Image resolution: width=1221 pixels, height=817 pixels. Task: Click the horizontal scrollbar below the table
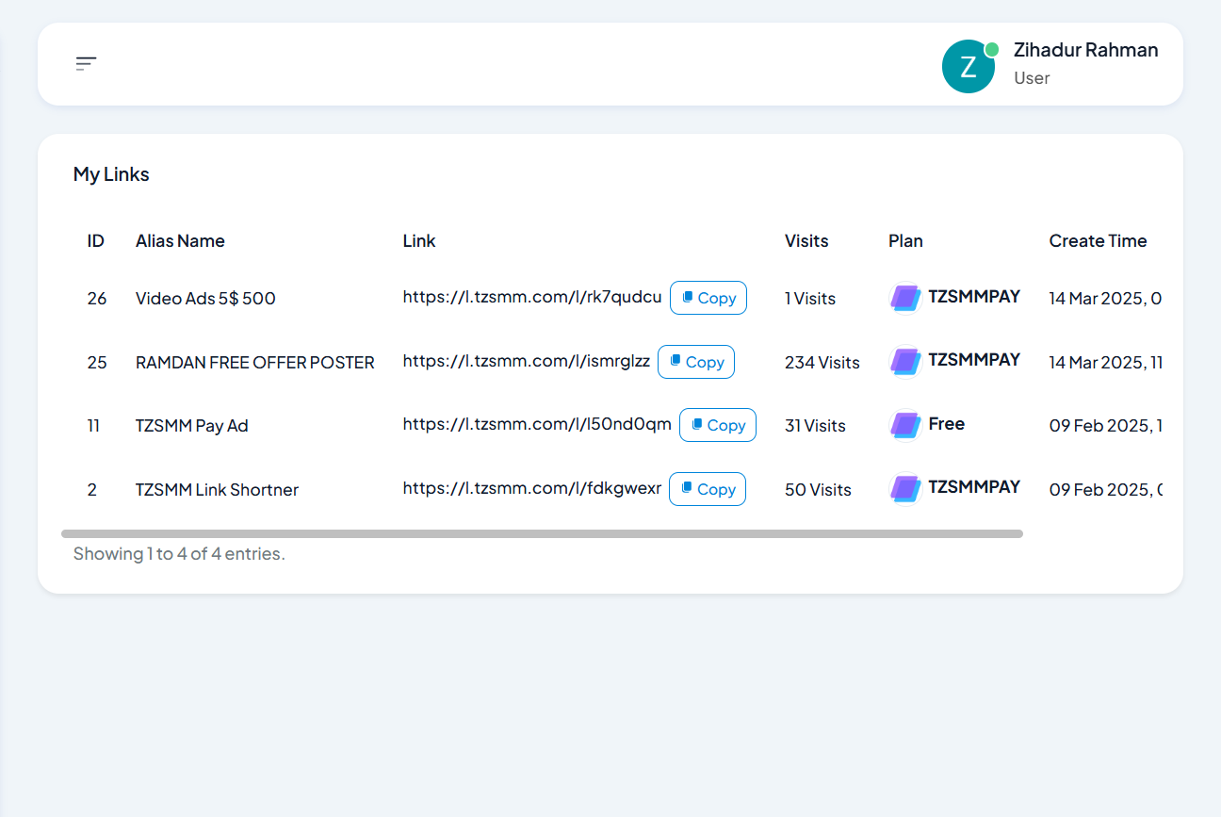click(x=542, y=532)
